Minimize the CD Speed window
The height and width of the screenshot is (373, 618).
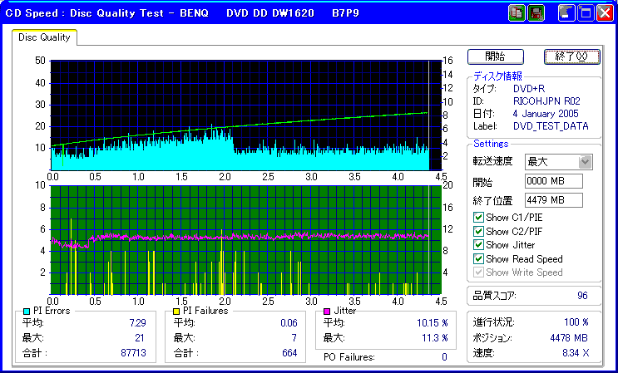[566, 13]
